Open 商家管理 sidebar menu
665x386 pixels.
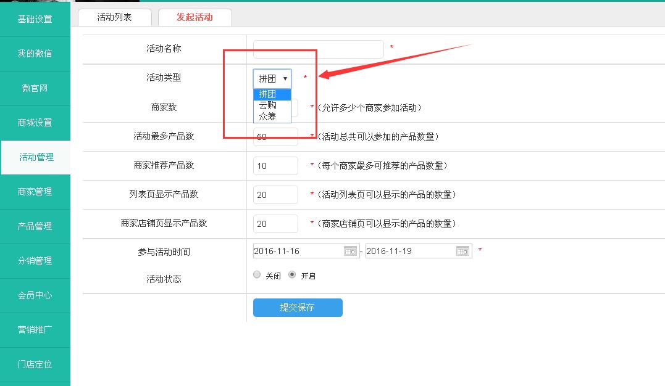(35, 192)
